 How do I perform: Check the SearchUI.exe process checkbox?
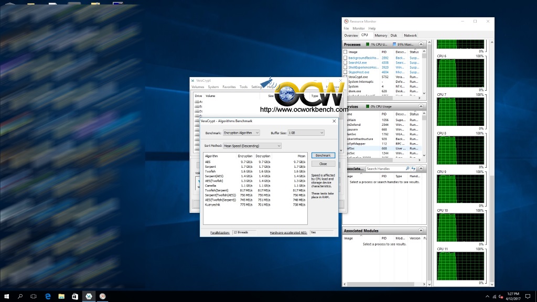tap(345, 63)
